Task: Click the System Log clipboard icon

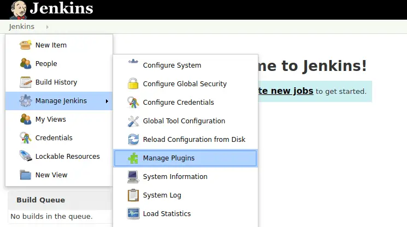Action: pos(133,195)
